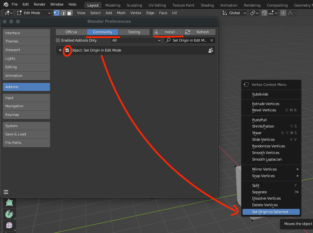Choose Dissolve Vertices from context menu

271,198
